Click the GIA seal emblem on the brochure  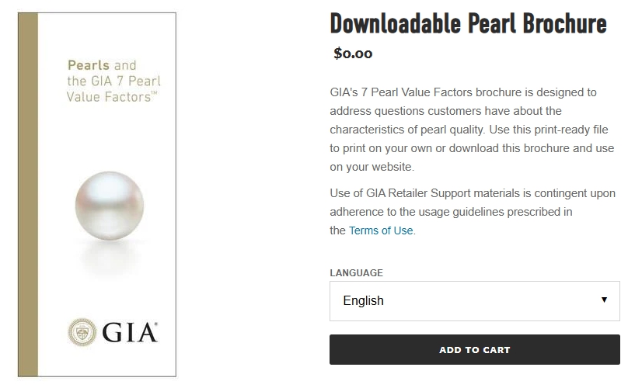(82, 332)
